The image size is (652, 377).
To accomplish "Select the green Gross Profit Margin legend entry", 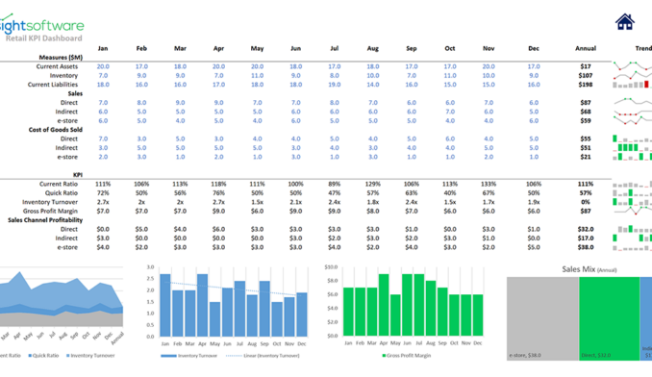I will click(x=406, y=356).
